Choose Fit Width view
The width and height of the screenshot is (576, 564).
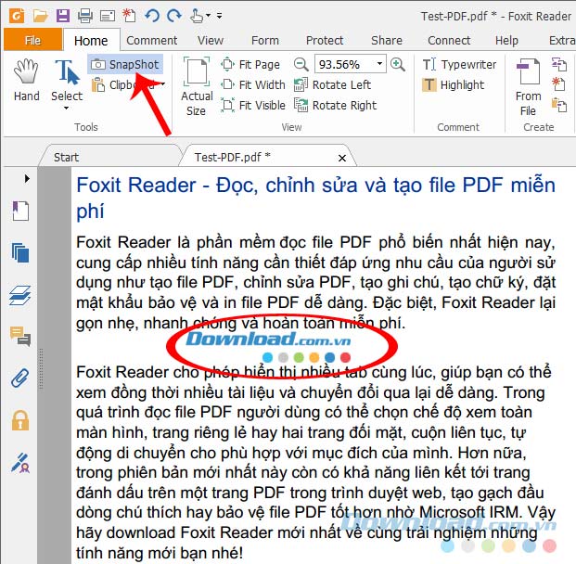253,84
